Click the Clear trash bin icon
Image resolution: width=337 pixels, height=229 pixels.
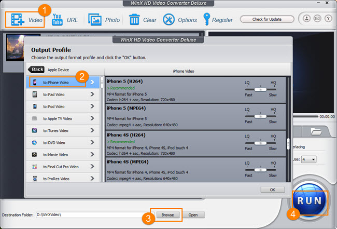(134, 20)
